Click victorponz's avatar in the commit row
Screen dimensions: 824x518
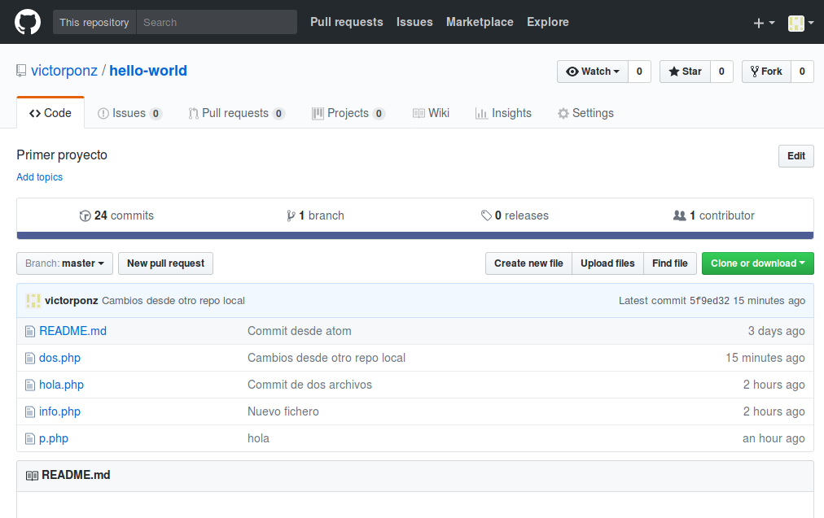[x=33, y=300]
